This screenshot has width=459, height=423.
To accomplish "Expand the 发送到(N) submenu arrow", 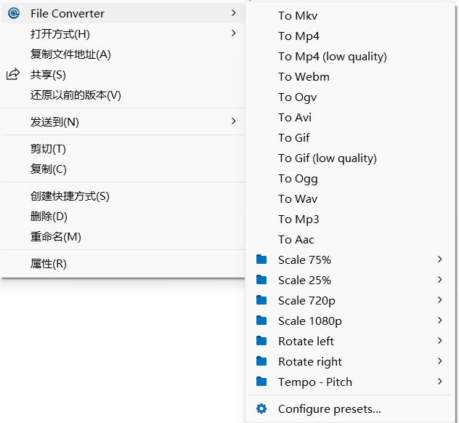I will 233,121.
